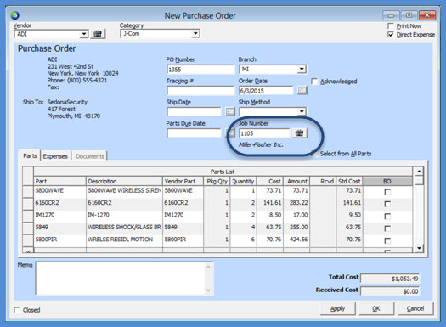Click the Parts List scroll up arrow

419,172
